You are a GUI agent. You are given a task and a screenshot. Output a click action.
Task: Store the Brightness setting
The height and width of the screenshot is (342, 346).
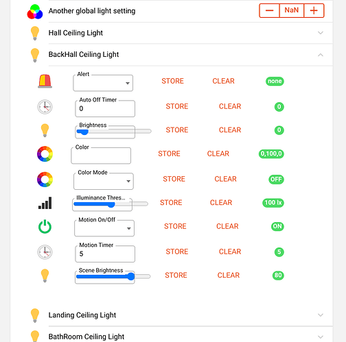pos(177,130)
